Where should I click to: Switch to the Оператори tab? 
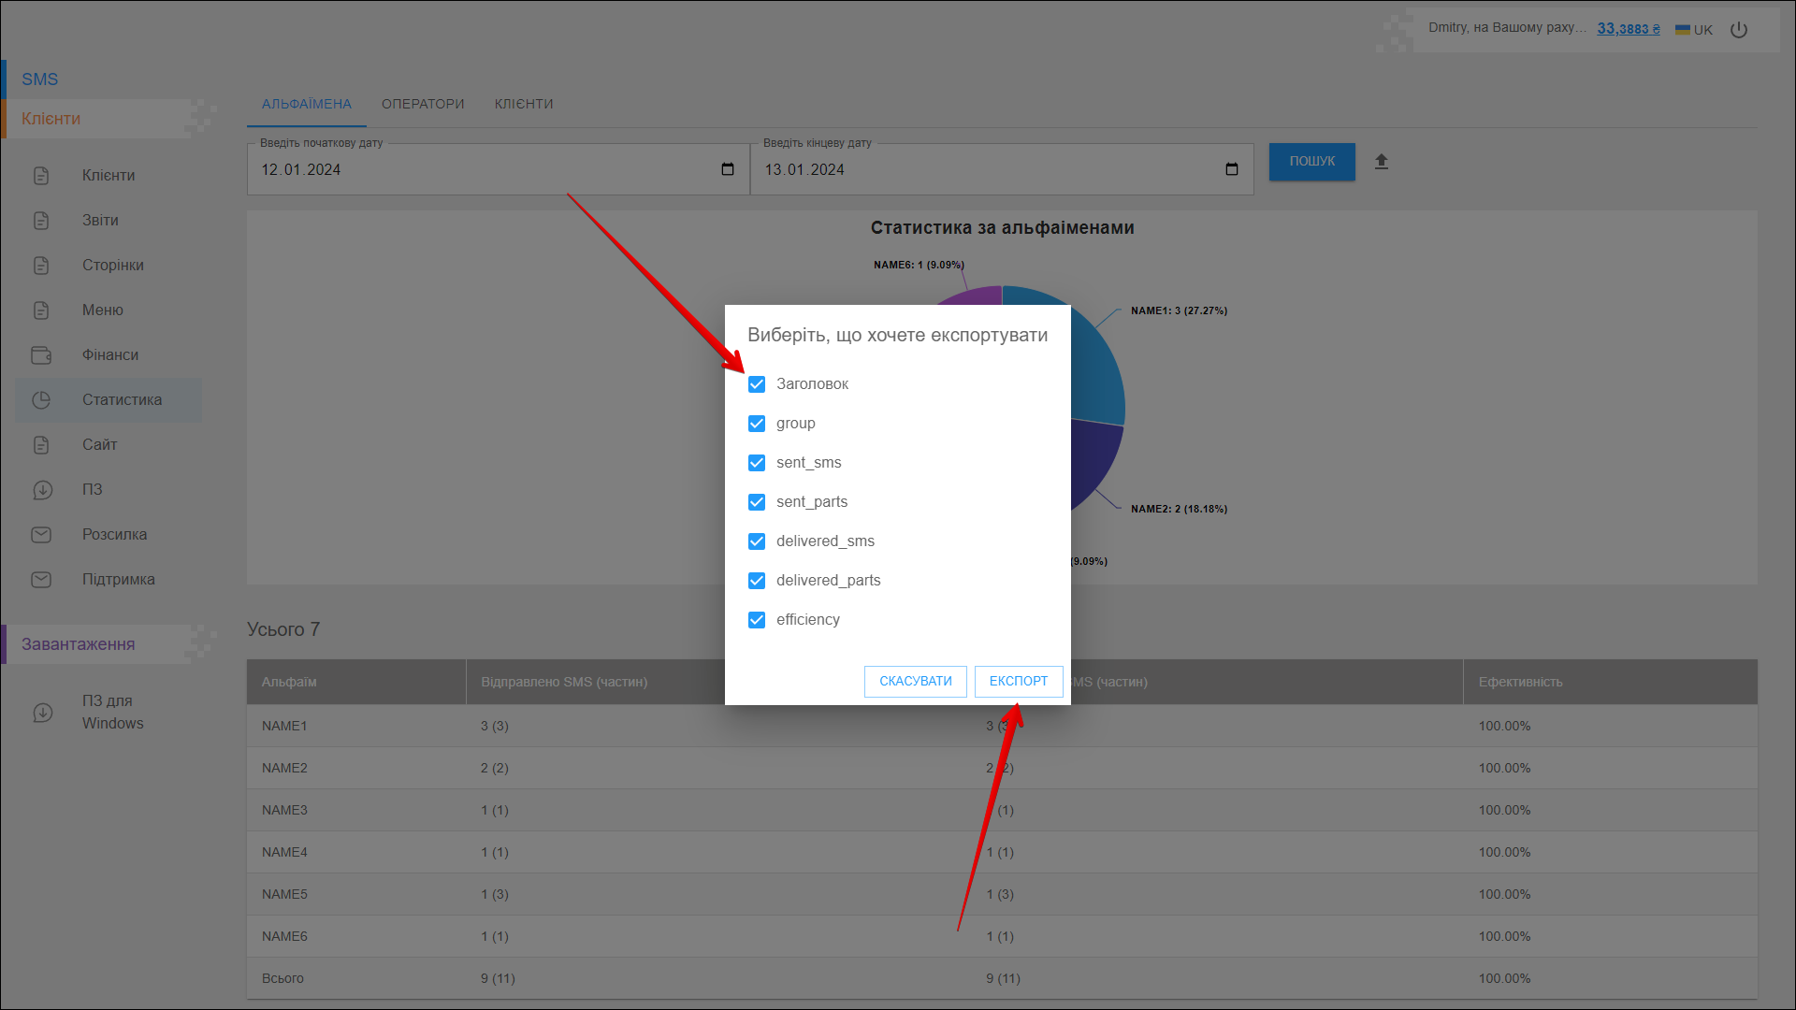pos(423,104)
